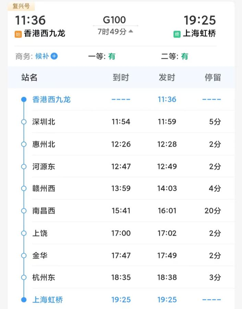The image size is (242, 309).
Task: Tap the circle marker beside 杭州东
Action: pyautogui.click(x=23, y=277)
